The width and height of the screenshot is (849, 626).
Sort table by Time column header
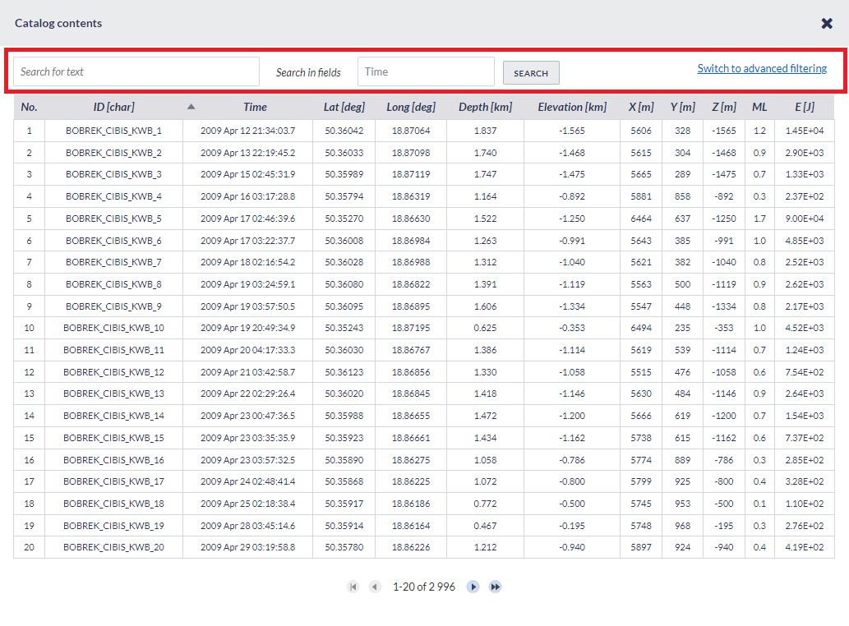point(255,107)
